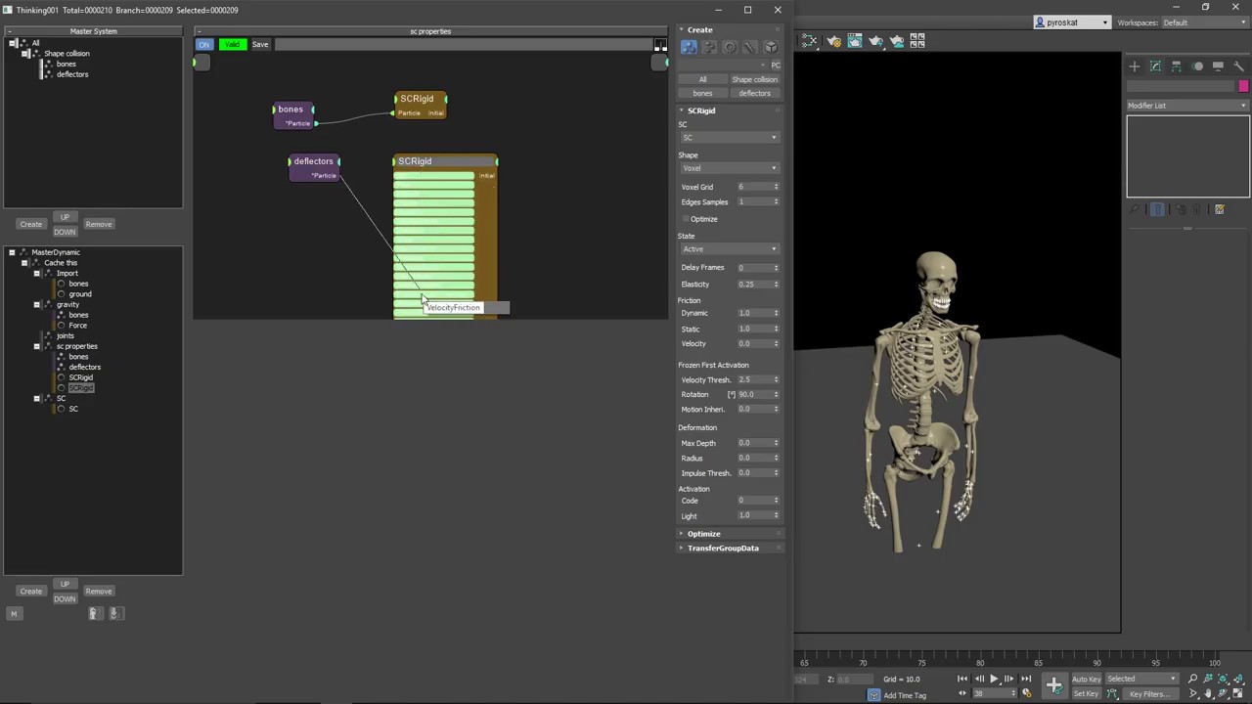
Task: Click the Key Filters button
Action: click(1149, 694)
